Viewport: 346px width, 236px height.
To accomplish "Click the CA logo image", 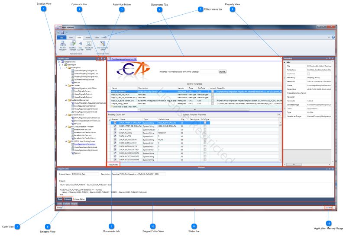I will pos(133,70).
